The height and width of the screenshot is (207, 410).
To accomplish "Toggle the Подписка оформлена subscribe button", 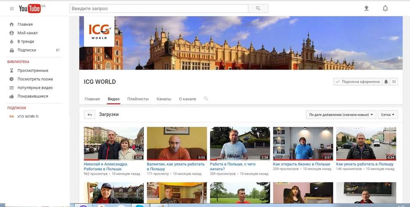I will 358,82.
